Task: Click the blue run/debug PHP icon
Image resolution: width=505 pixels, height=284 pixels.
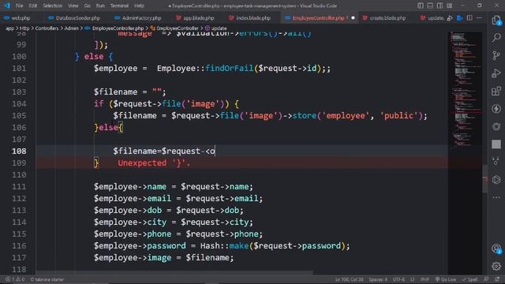Action: tap(459, 18)
